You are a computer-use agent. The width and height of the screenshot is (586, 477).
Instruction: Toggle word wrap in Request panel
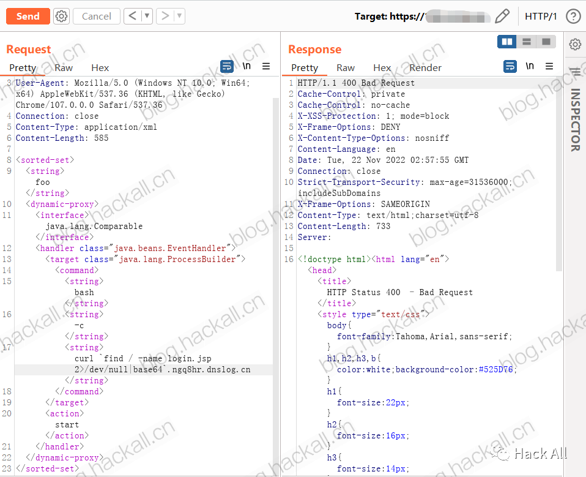(227, 66)
